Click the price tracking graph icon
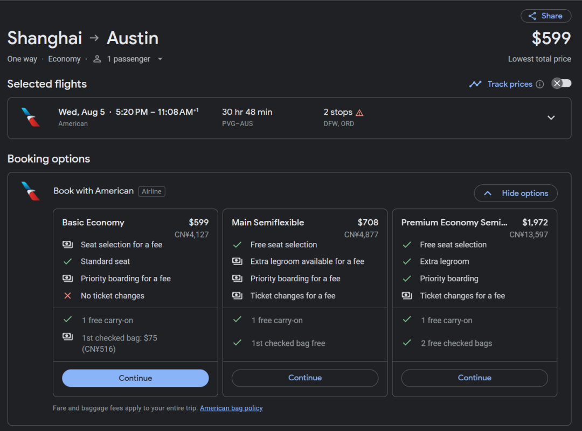 475,84
